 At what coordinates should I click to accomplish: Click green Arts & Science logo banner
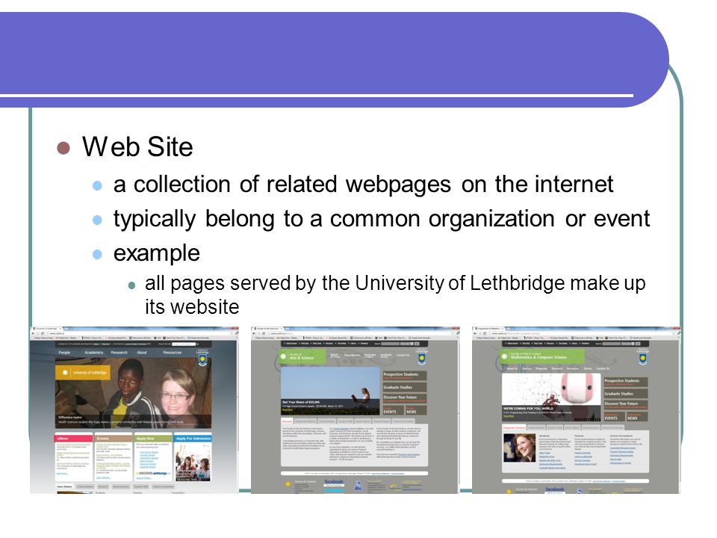(x=302, y=356)
